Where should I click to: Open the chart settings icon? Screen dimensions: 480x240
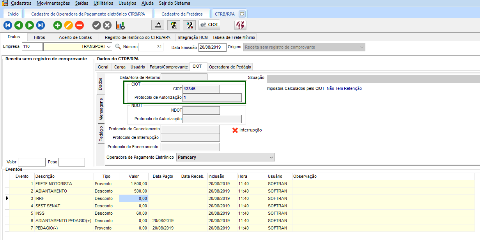tap(120, 25)
